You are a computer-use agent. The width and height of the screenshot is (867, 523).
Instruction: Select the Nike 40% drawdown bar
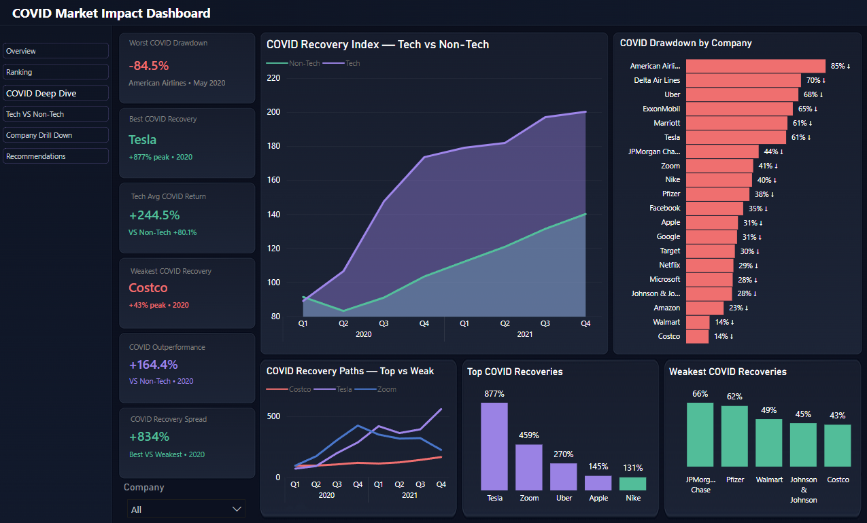(719, 180)
